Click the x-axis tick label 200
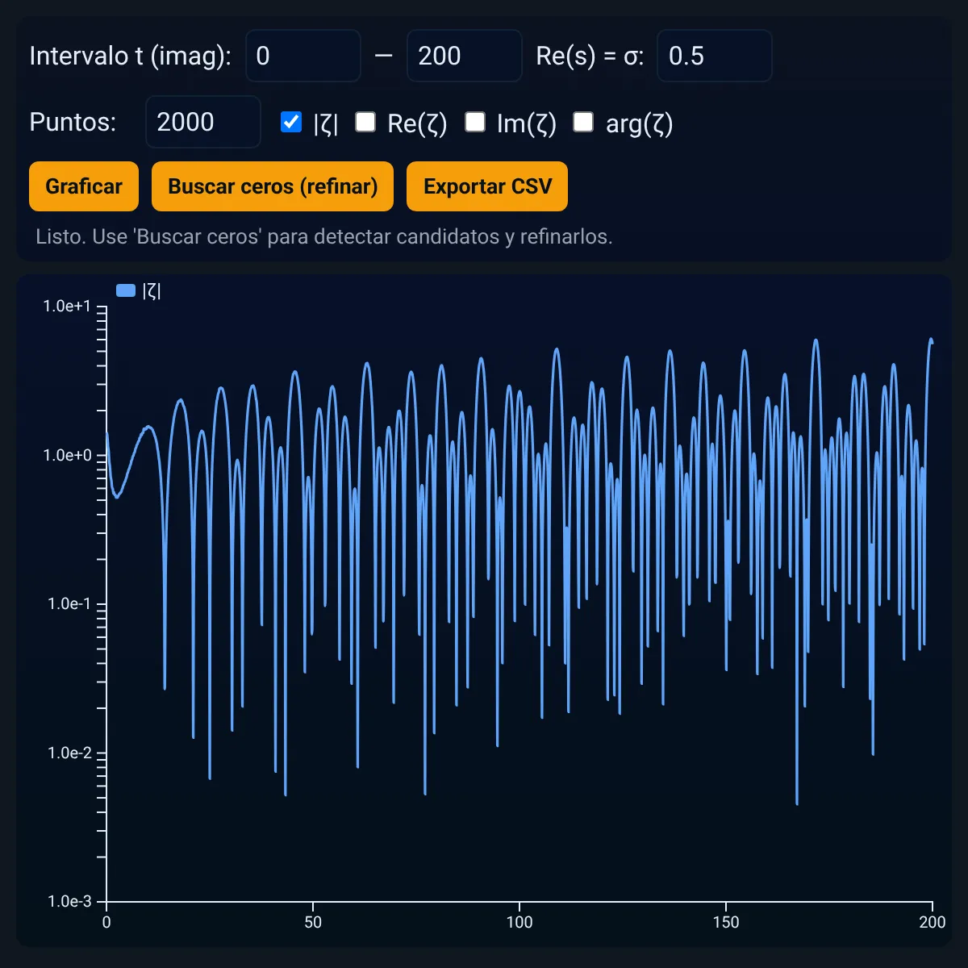968x968 pixels. click(933, 922)
